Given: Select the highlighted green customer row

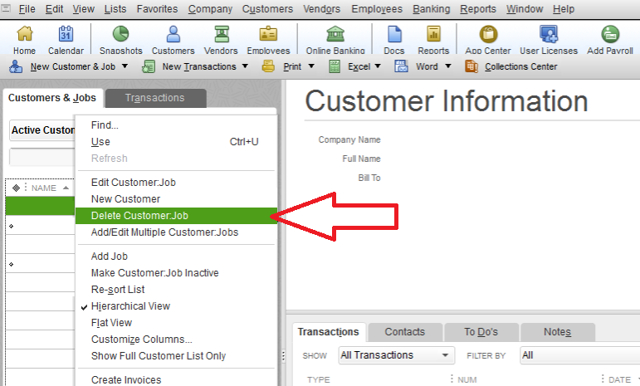Looking at the screenshot, I should (x=40, y=206).
